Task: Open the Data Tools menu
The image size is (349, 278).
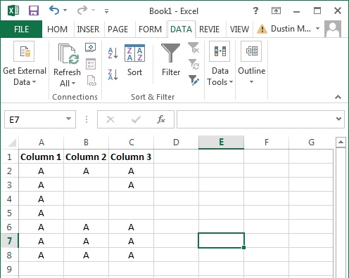Action: [x=220, y=64]
